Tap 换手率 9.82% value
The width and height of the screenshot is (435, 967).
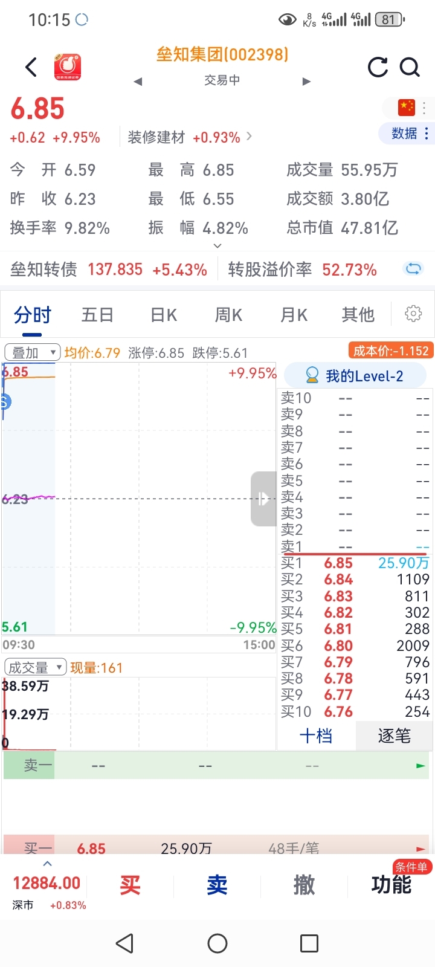click(x=87, y=228)
